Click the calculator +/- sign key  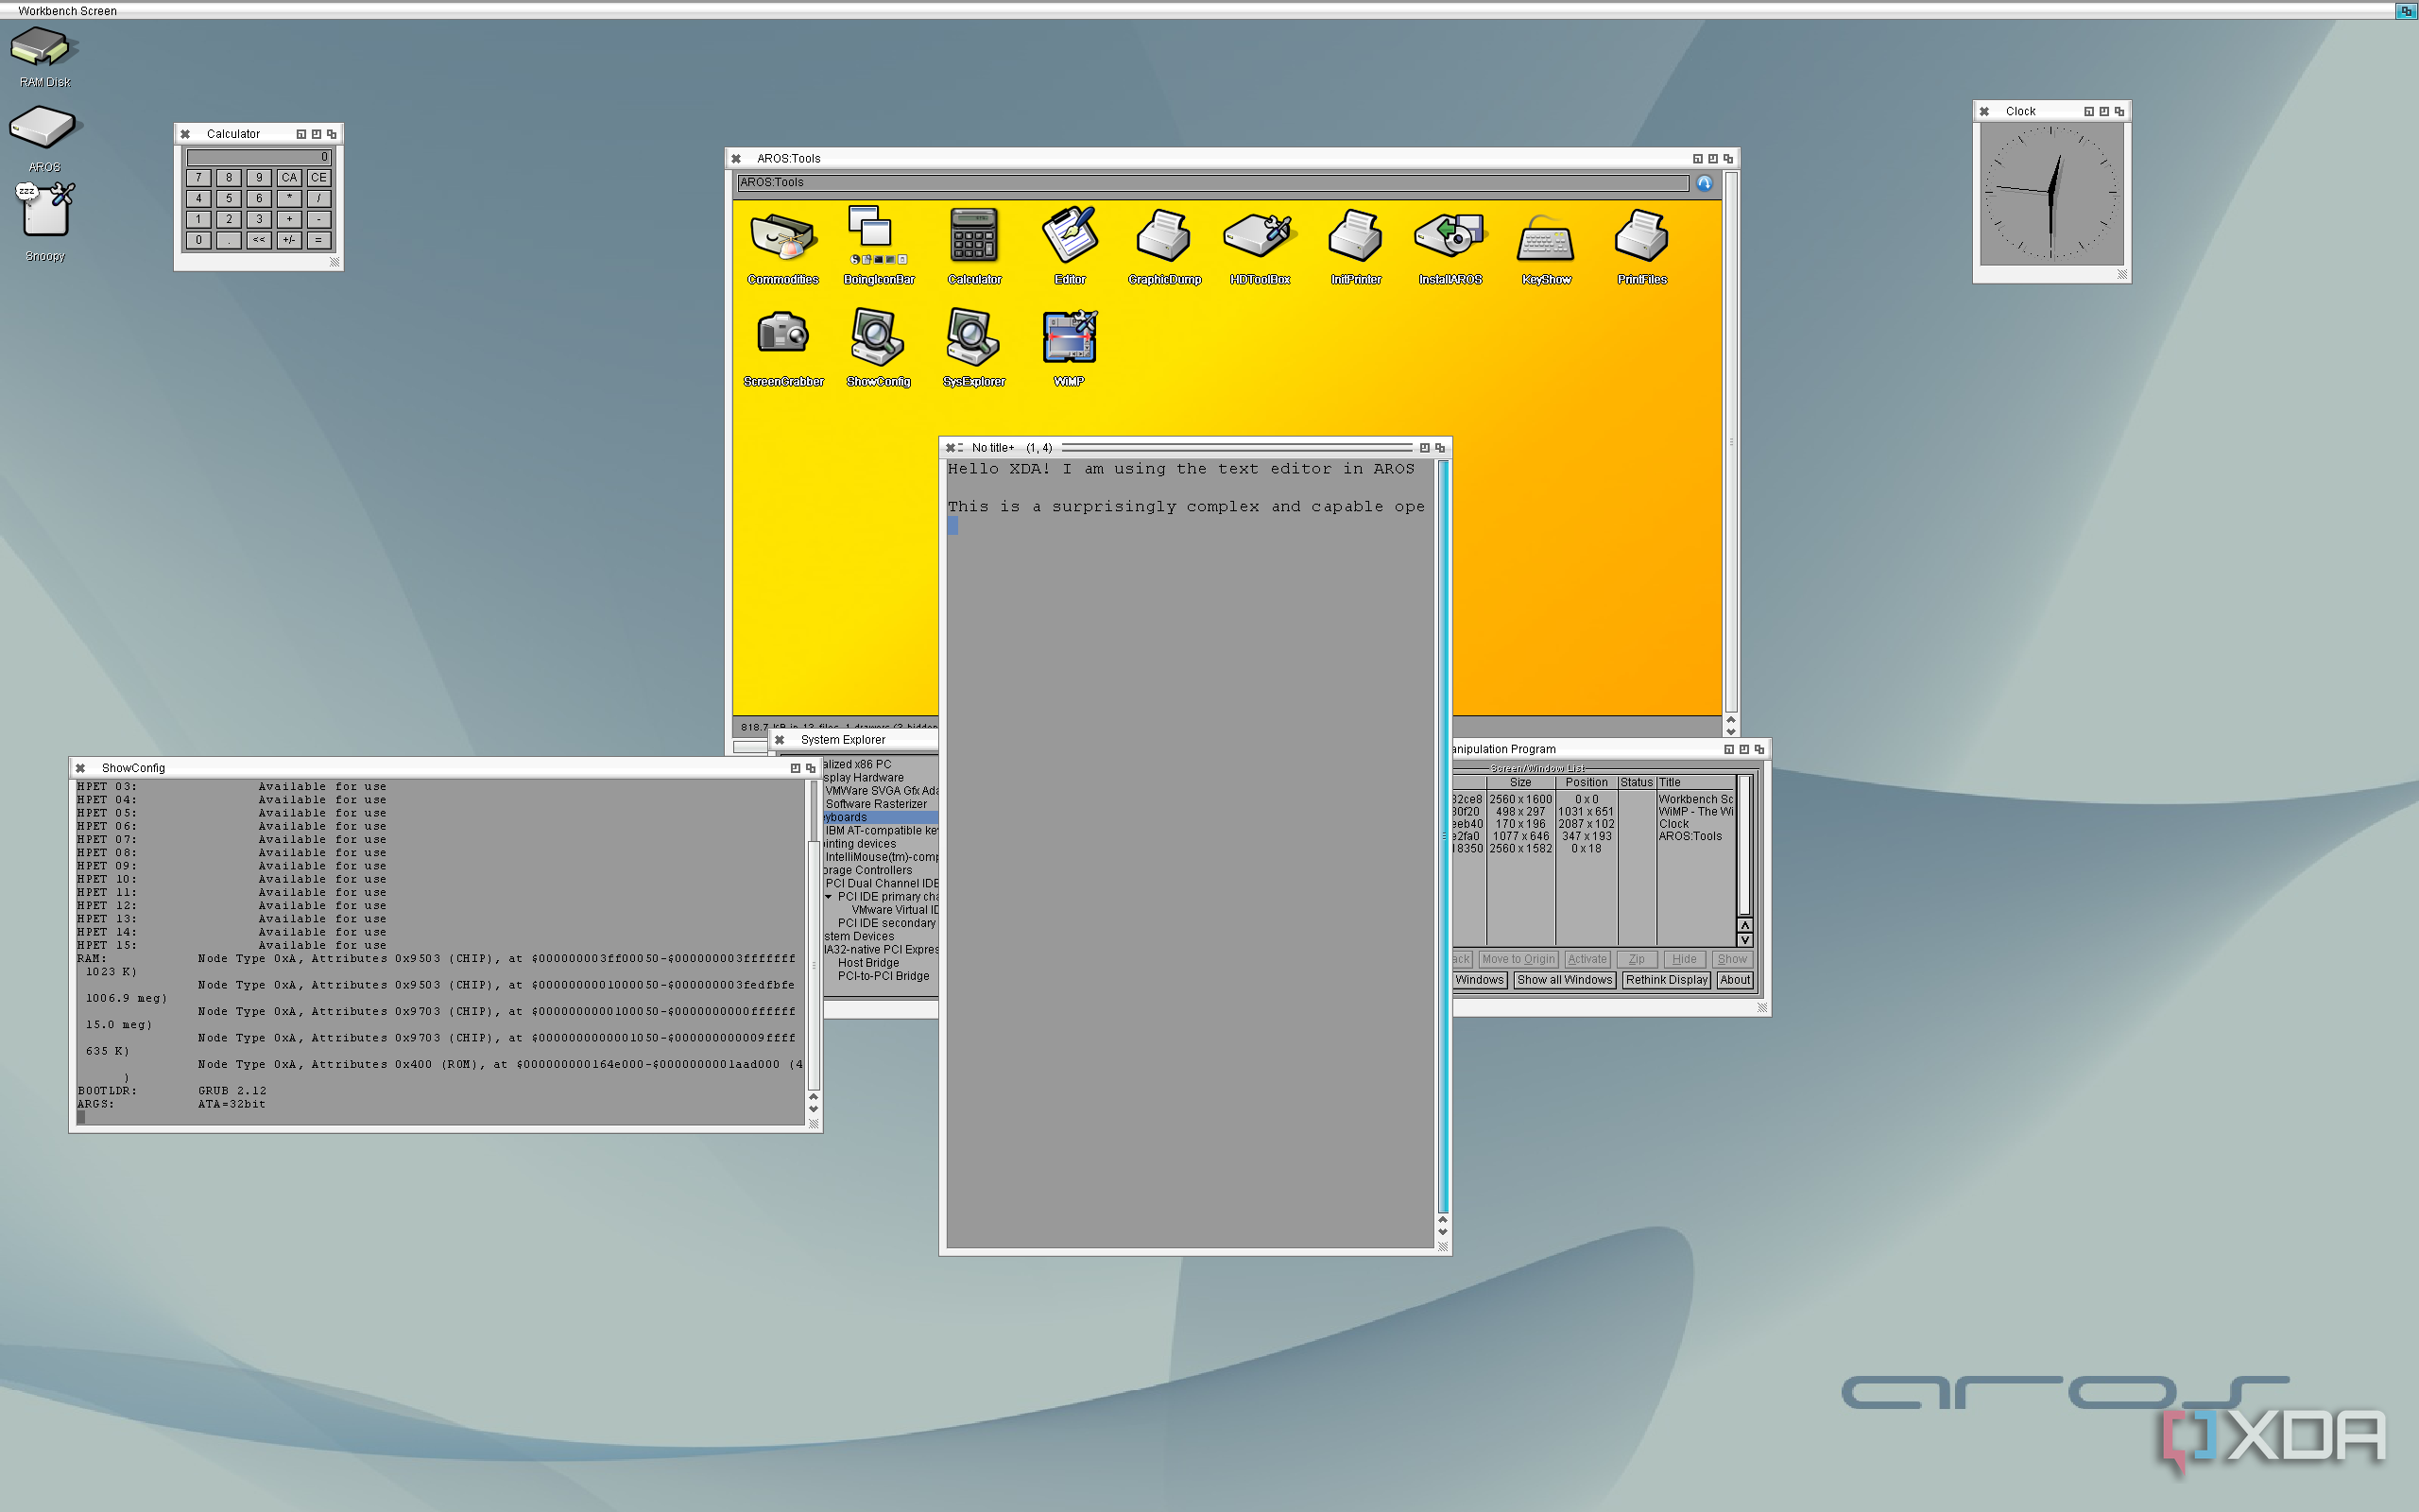(289, 240)
